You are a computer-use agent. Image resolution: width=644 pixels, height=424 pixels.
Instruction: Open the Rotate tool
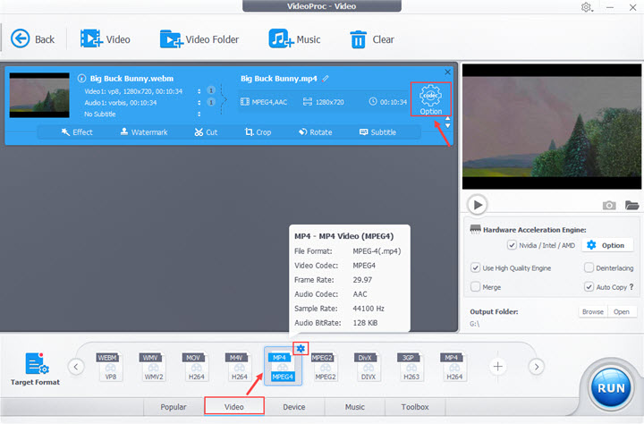(316, 132)
